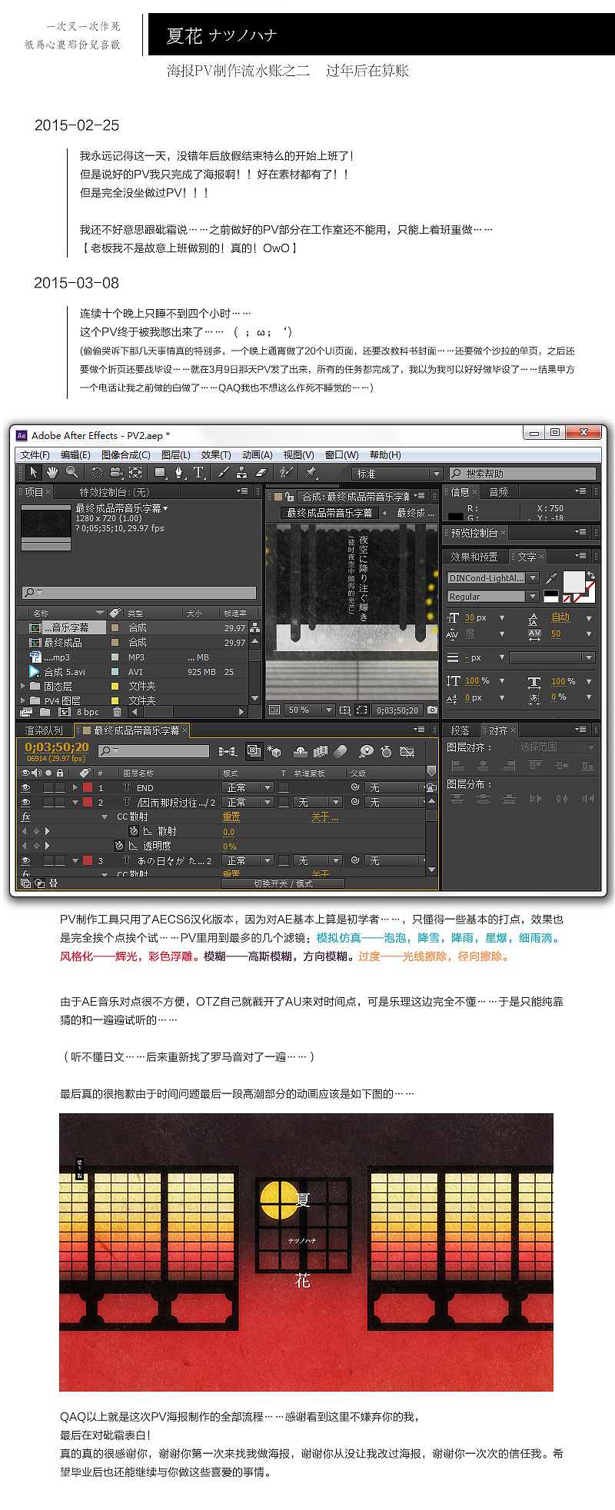Click the 搜索帮助 search field
The height and width of the screenshot is (1510, 615).
pos(523,474)
